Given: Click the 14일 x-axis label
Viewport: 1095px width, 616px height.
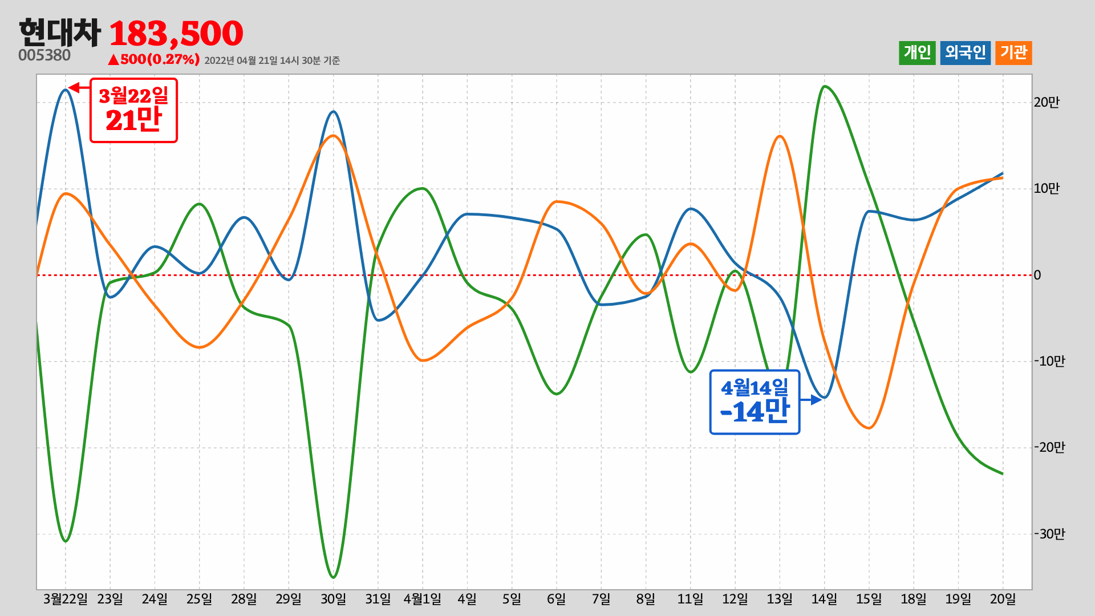Looking at the screenshot, I should click(x=825, y=599).
